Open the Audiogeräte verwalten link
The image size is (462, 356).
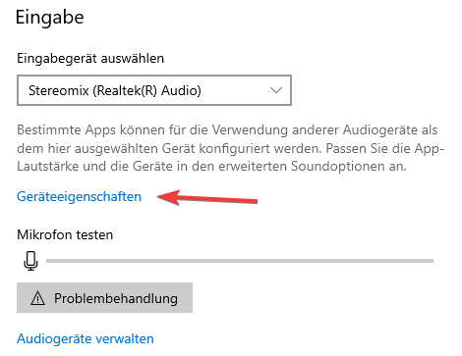tap(86, 338)
